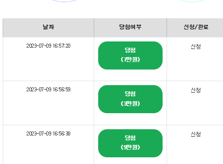Open the green 7만원 winning badge
Viewport: 223px width, 164px height.
click(x=130, y=55)
